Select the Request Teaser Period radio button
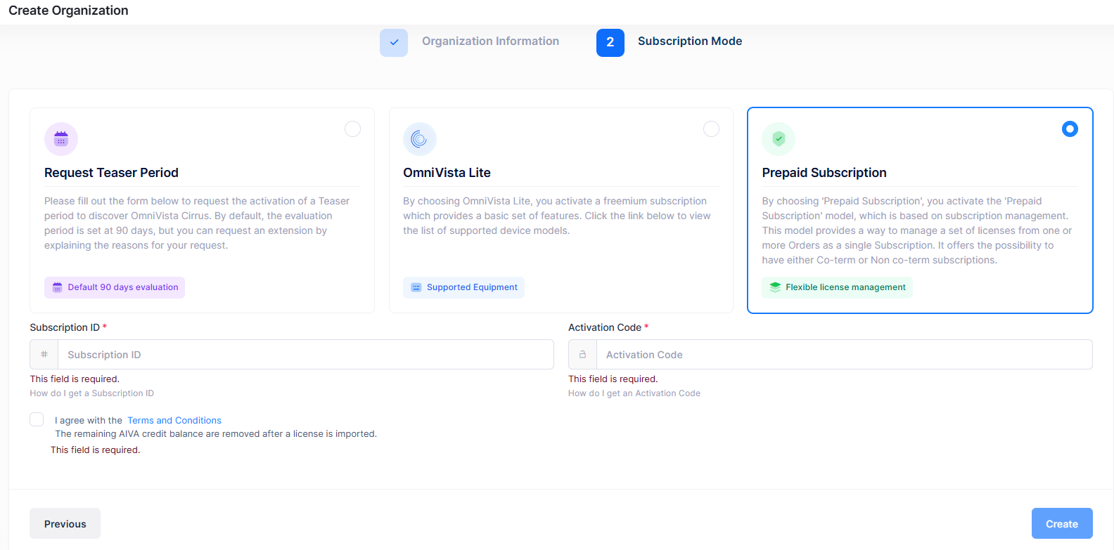Image resolution: width=1114 pixels, height=550 pixels. click(x=352, y=129)
